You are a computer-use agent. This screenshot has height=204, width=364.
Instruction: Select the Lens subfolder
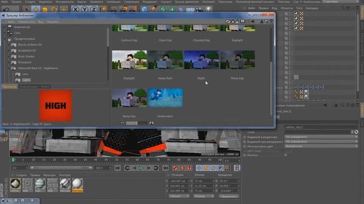click(x=25, y=74)
